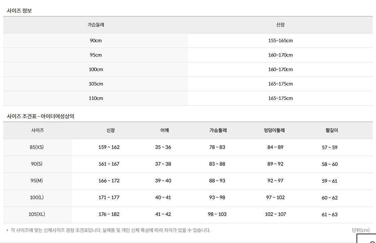Select the 신장 column header in top table
376x243 pixels.
280,25
